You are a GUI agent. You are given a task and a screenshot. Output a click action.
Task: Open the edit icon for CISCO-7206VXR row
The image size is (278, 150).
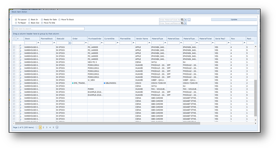(x=20, y=83)
